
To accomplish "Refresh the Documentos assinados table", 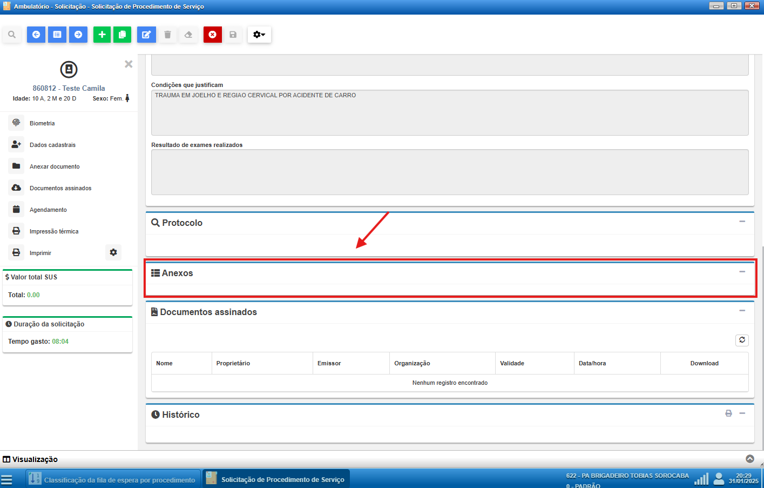I will click(742, 340).
